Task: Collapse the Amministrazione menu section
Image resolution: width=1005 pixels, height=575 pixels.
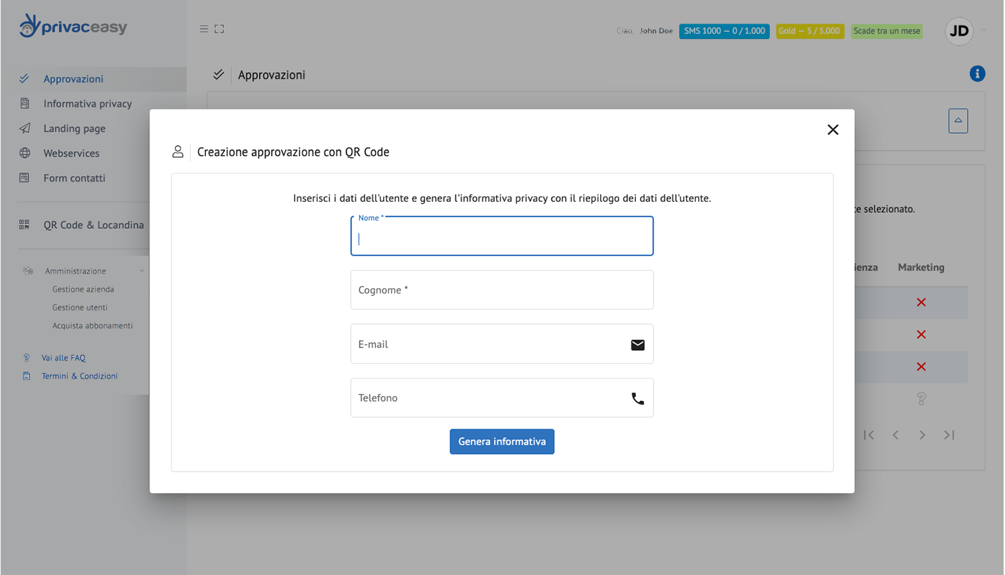Action: (x=141, y=271)
